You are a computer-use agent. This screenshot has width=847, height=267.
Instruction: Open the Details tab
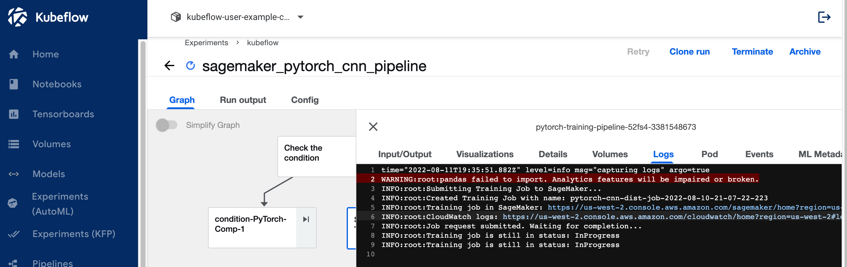(x=553, y=154)
